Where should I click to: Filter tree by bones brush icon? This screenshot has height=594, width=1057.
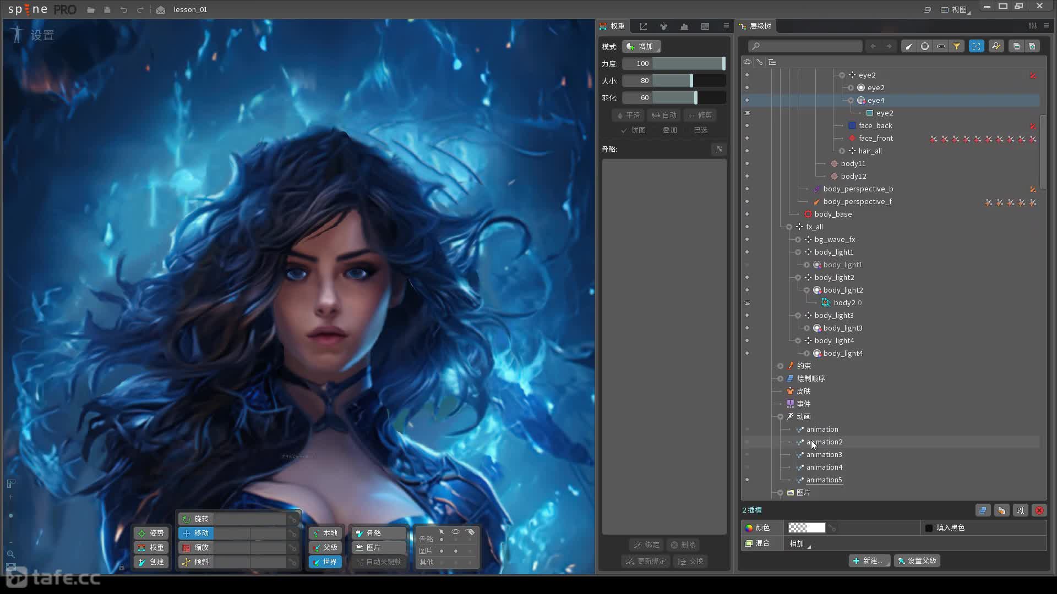coord(909,46)
